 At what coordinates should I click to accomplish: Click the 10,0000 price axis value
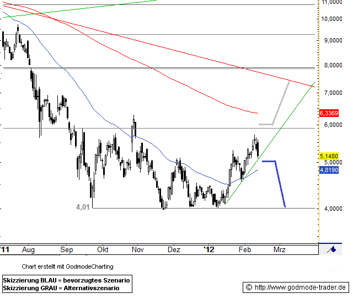pyautogui.click(x=331, y=19)
